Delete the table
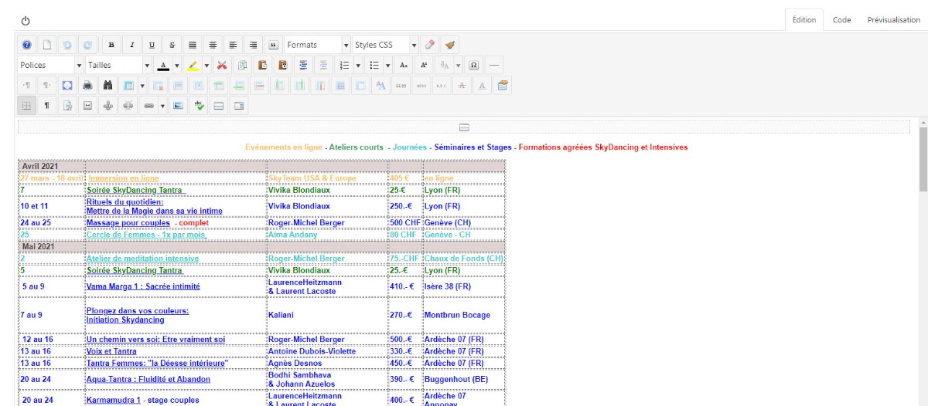This screenshot has height=406, width=928. tap(158, 85)
